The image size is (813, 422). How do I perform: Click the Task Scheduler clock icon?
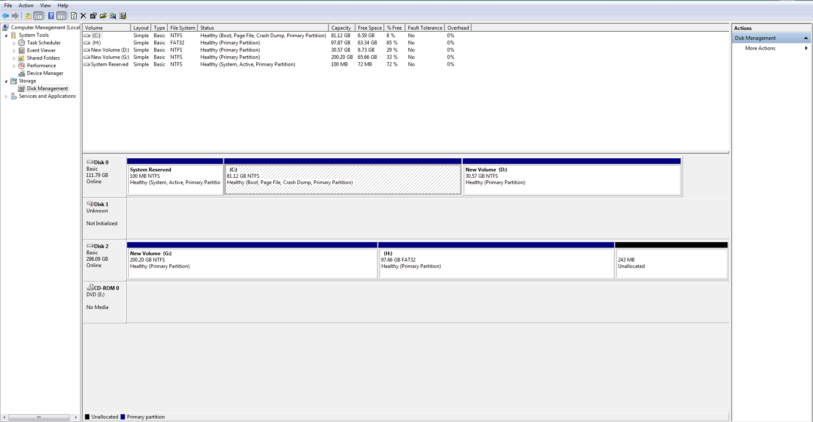[22, 43]
